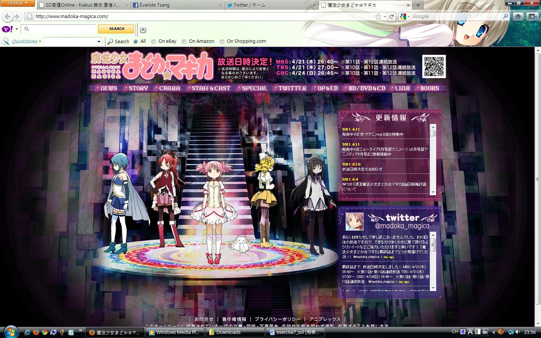Switch to the SD高達Online Nakuz tab
Screen dimensions: 541x338
click(x=84, y=5)
